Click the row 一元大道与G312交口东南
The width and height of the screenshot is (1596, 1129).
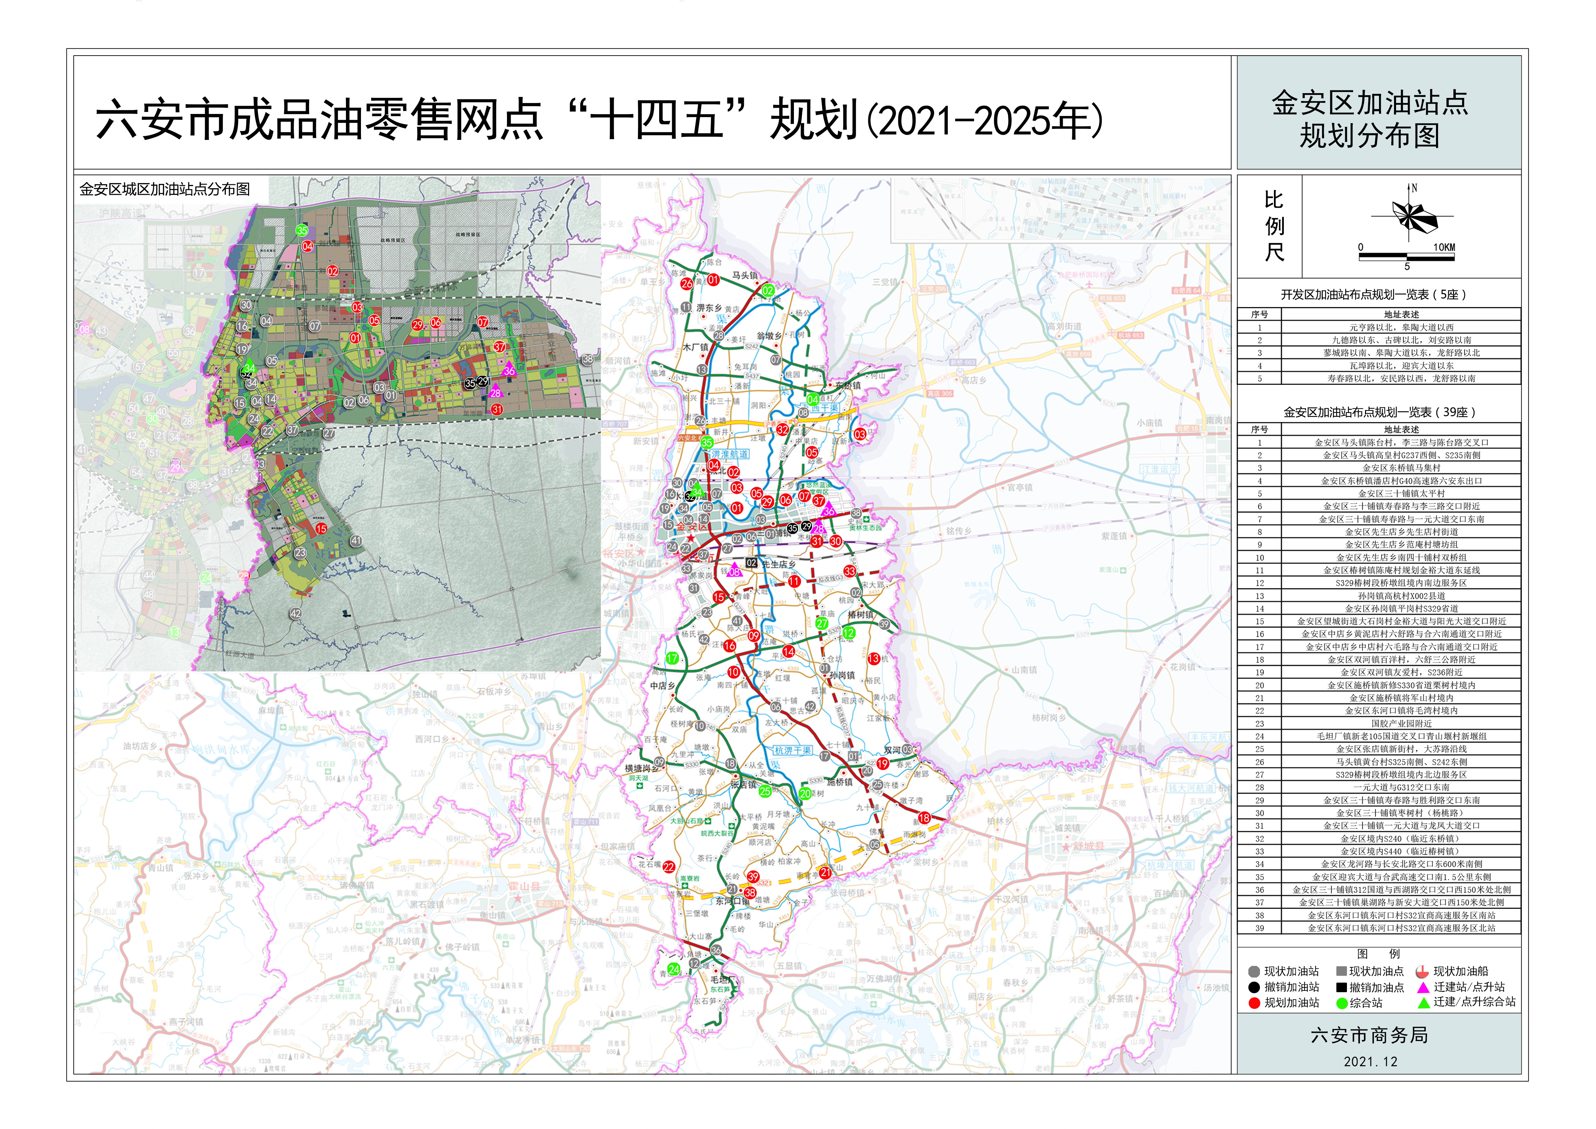pyautogui.click(x=1379, y=788)
